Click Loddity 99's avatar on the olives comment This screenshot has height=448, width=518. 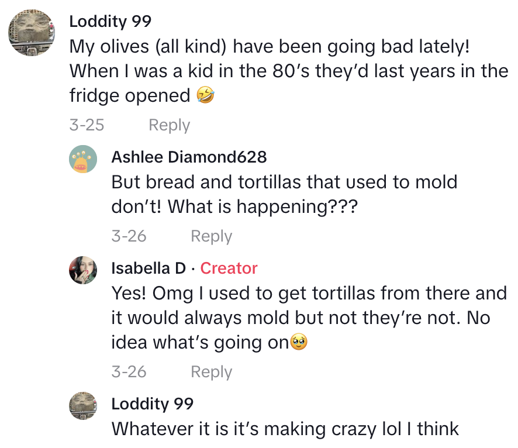pyautogui.click(x=32, y=33)
